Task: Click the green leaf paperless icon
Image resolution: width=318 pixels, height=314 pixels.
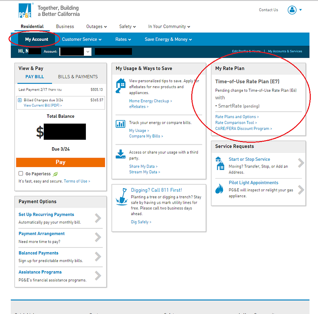Action: tap(55, 174)
